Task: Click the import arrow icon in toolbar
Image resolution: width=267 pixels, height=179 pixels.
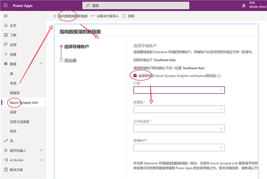Action: click(x=93, y=16)
